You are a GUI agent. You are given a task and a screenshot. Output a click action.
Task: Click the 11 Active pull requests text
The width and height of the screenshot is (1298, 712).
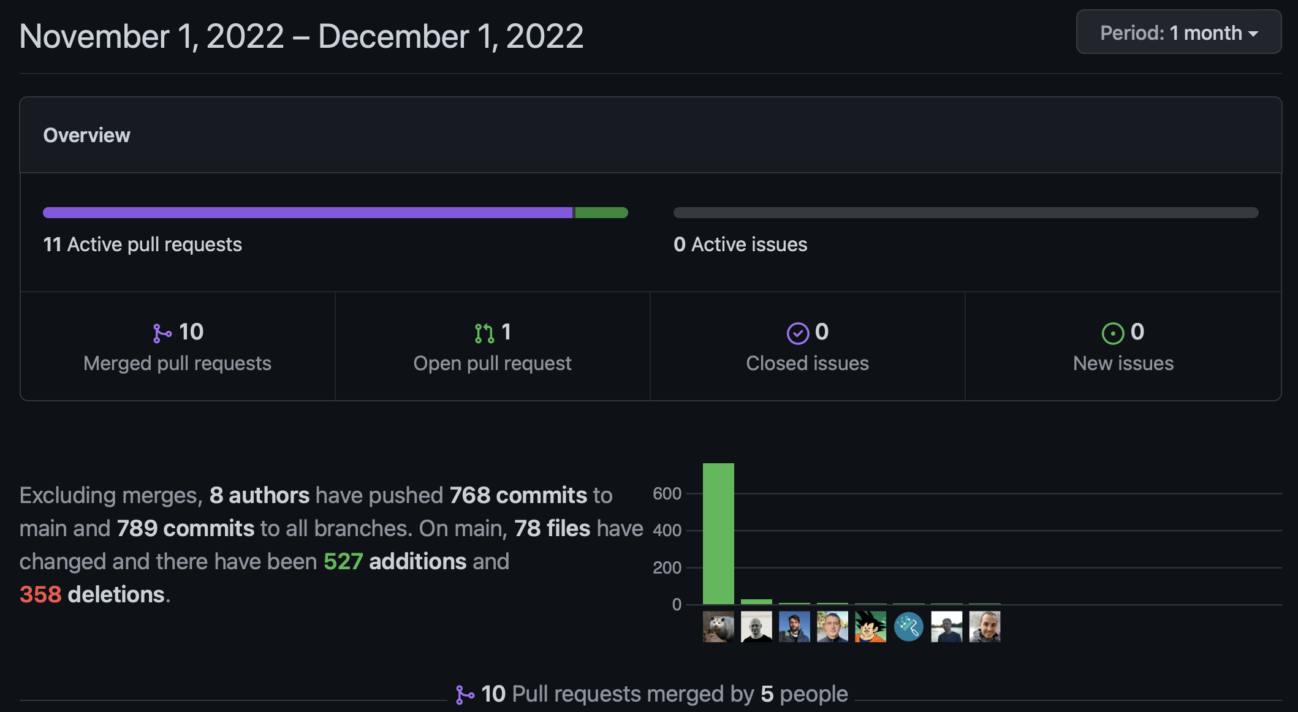(142, 244)
